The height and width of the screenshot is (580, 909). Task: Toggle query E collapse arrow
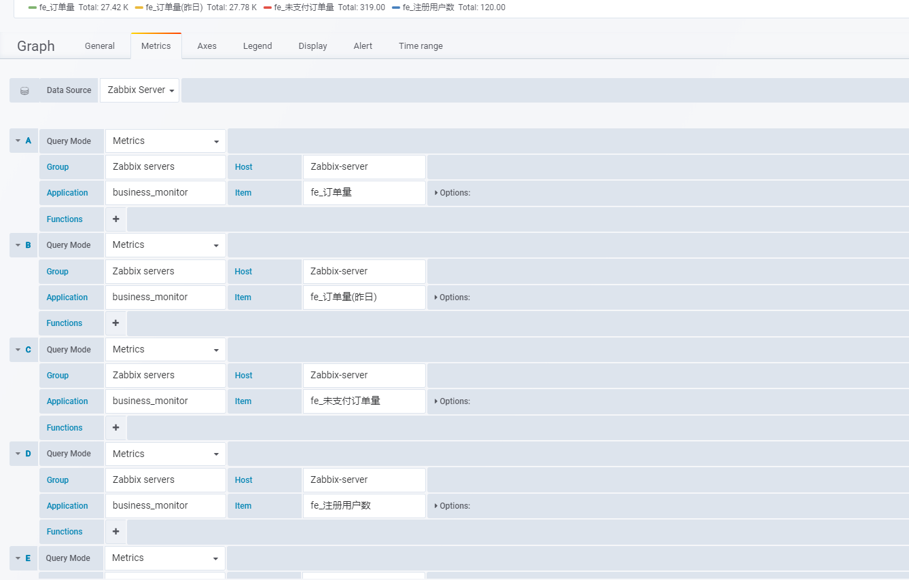(x=18, y=558)
